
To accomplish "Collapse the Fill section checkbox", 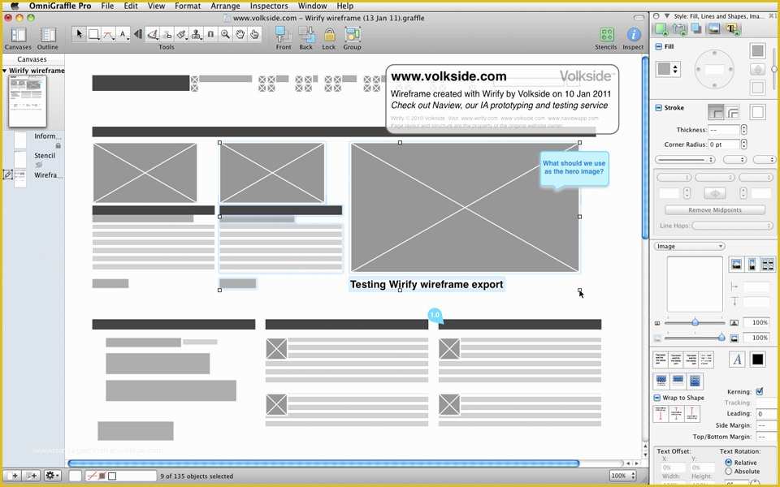I will (x=658, y=46).
